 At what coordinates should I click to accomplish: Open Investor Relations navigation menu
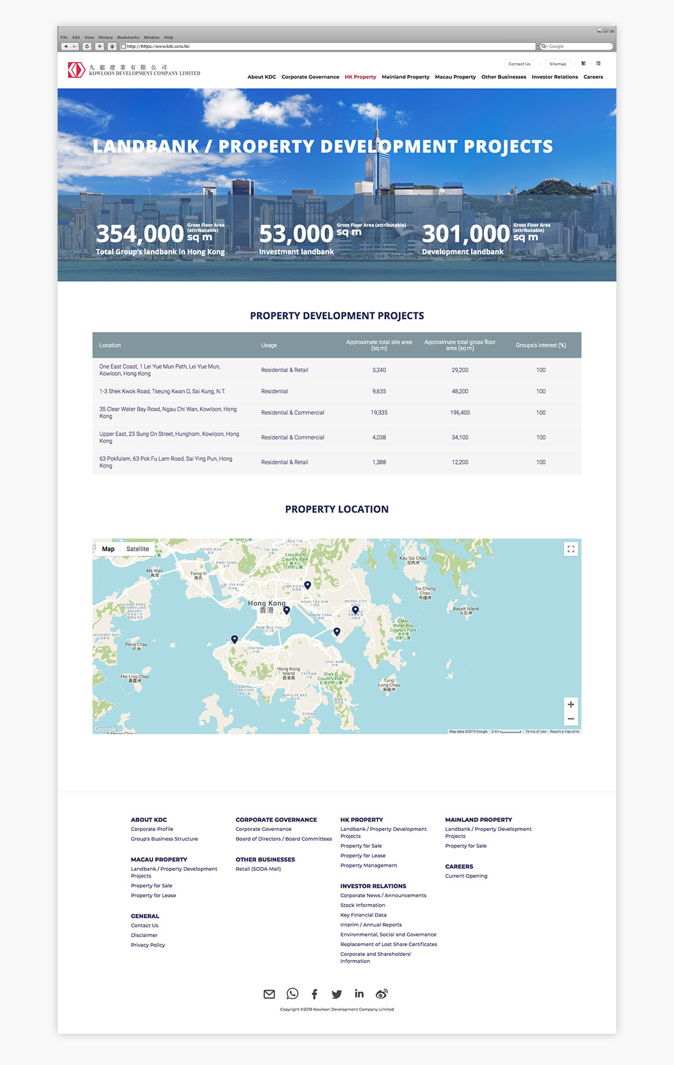pos(555,77)
